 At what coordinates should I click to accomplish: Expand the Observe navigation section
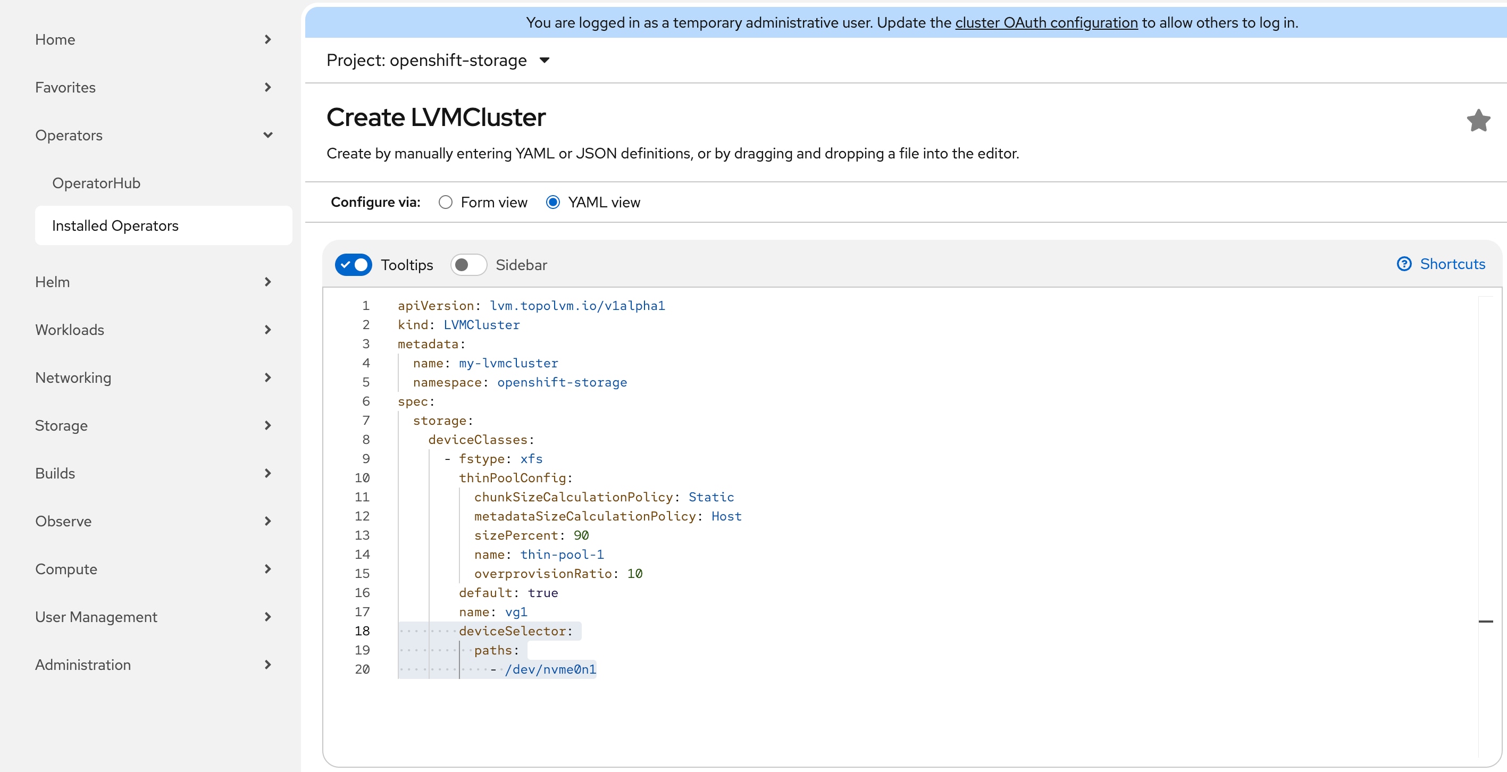154,522
